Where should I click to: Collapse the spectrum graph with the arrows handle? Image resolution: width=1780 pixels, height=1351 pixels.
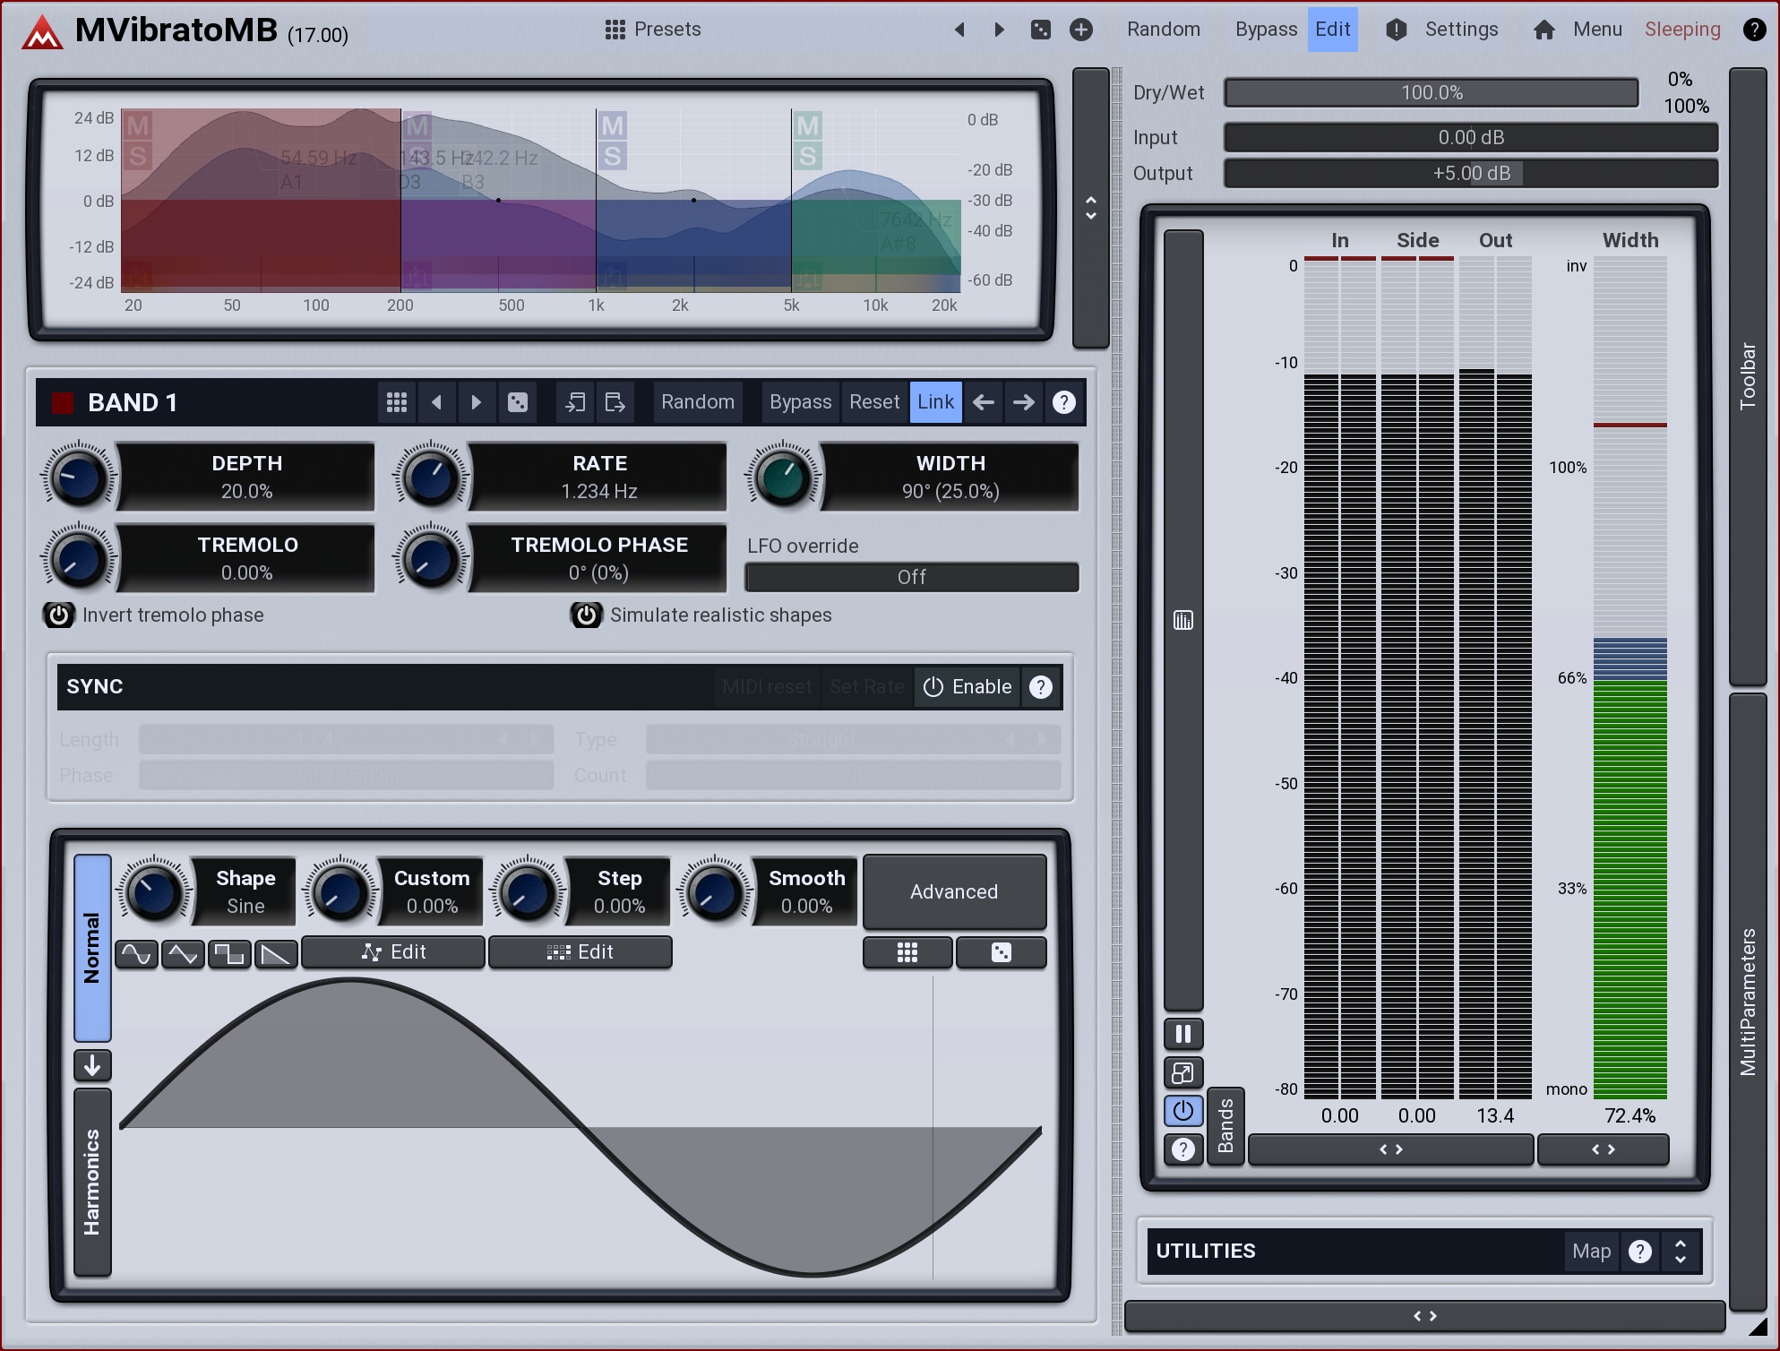pos(1090,208)
